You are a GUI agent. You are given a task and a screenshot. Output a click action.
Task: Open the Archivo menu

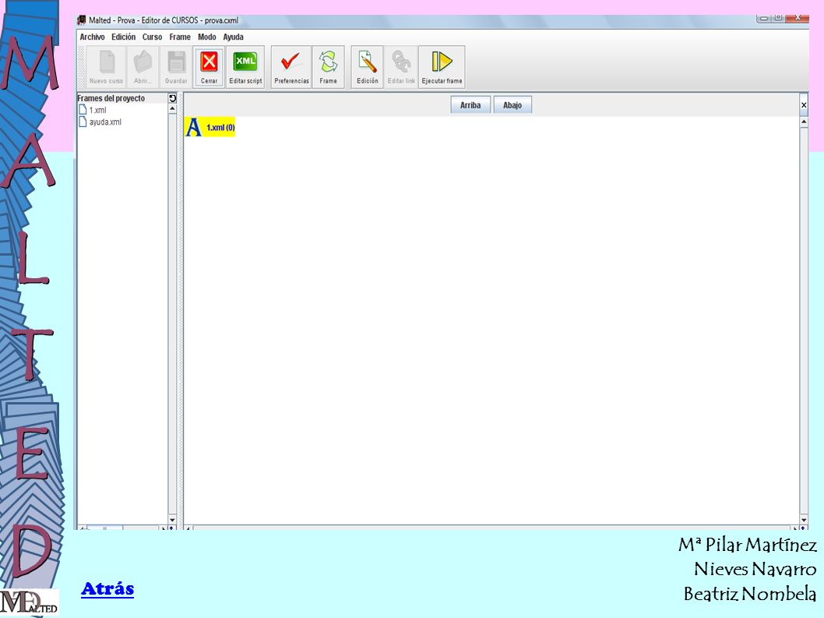[x=92, y=37]
